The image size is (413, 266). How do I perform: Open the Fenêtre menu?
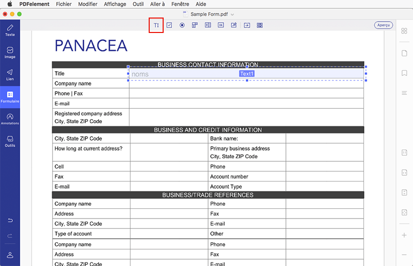pos(180,4)
